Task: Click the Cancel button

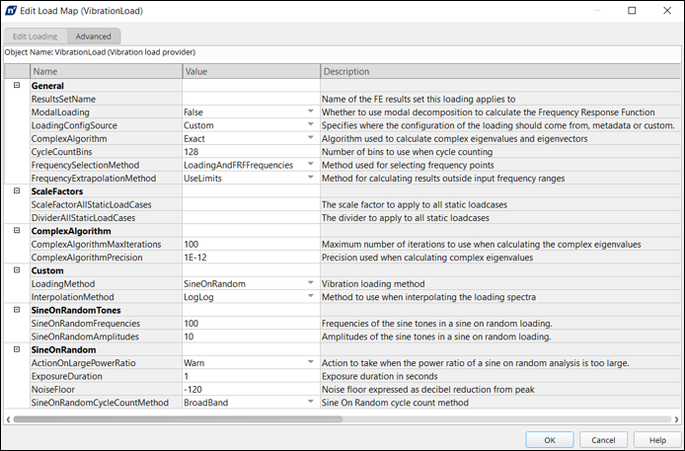Action: pos(603,440)
